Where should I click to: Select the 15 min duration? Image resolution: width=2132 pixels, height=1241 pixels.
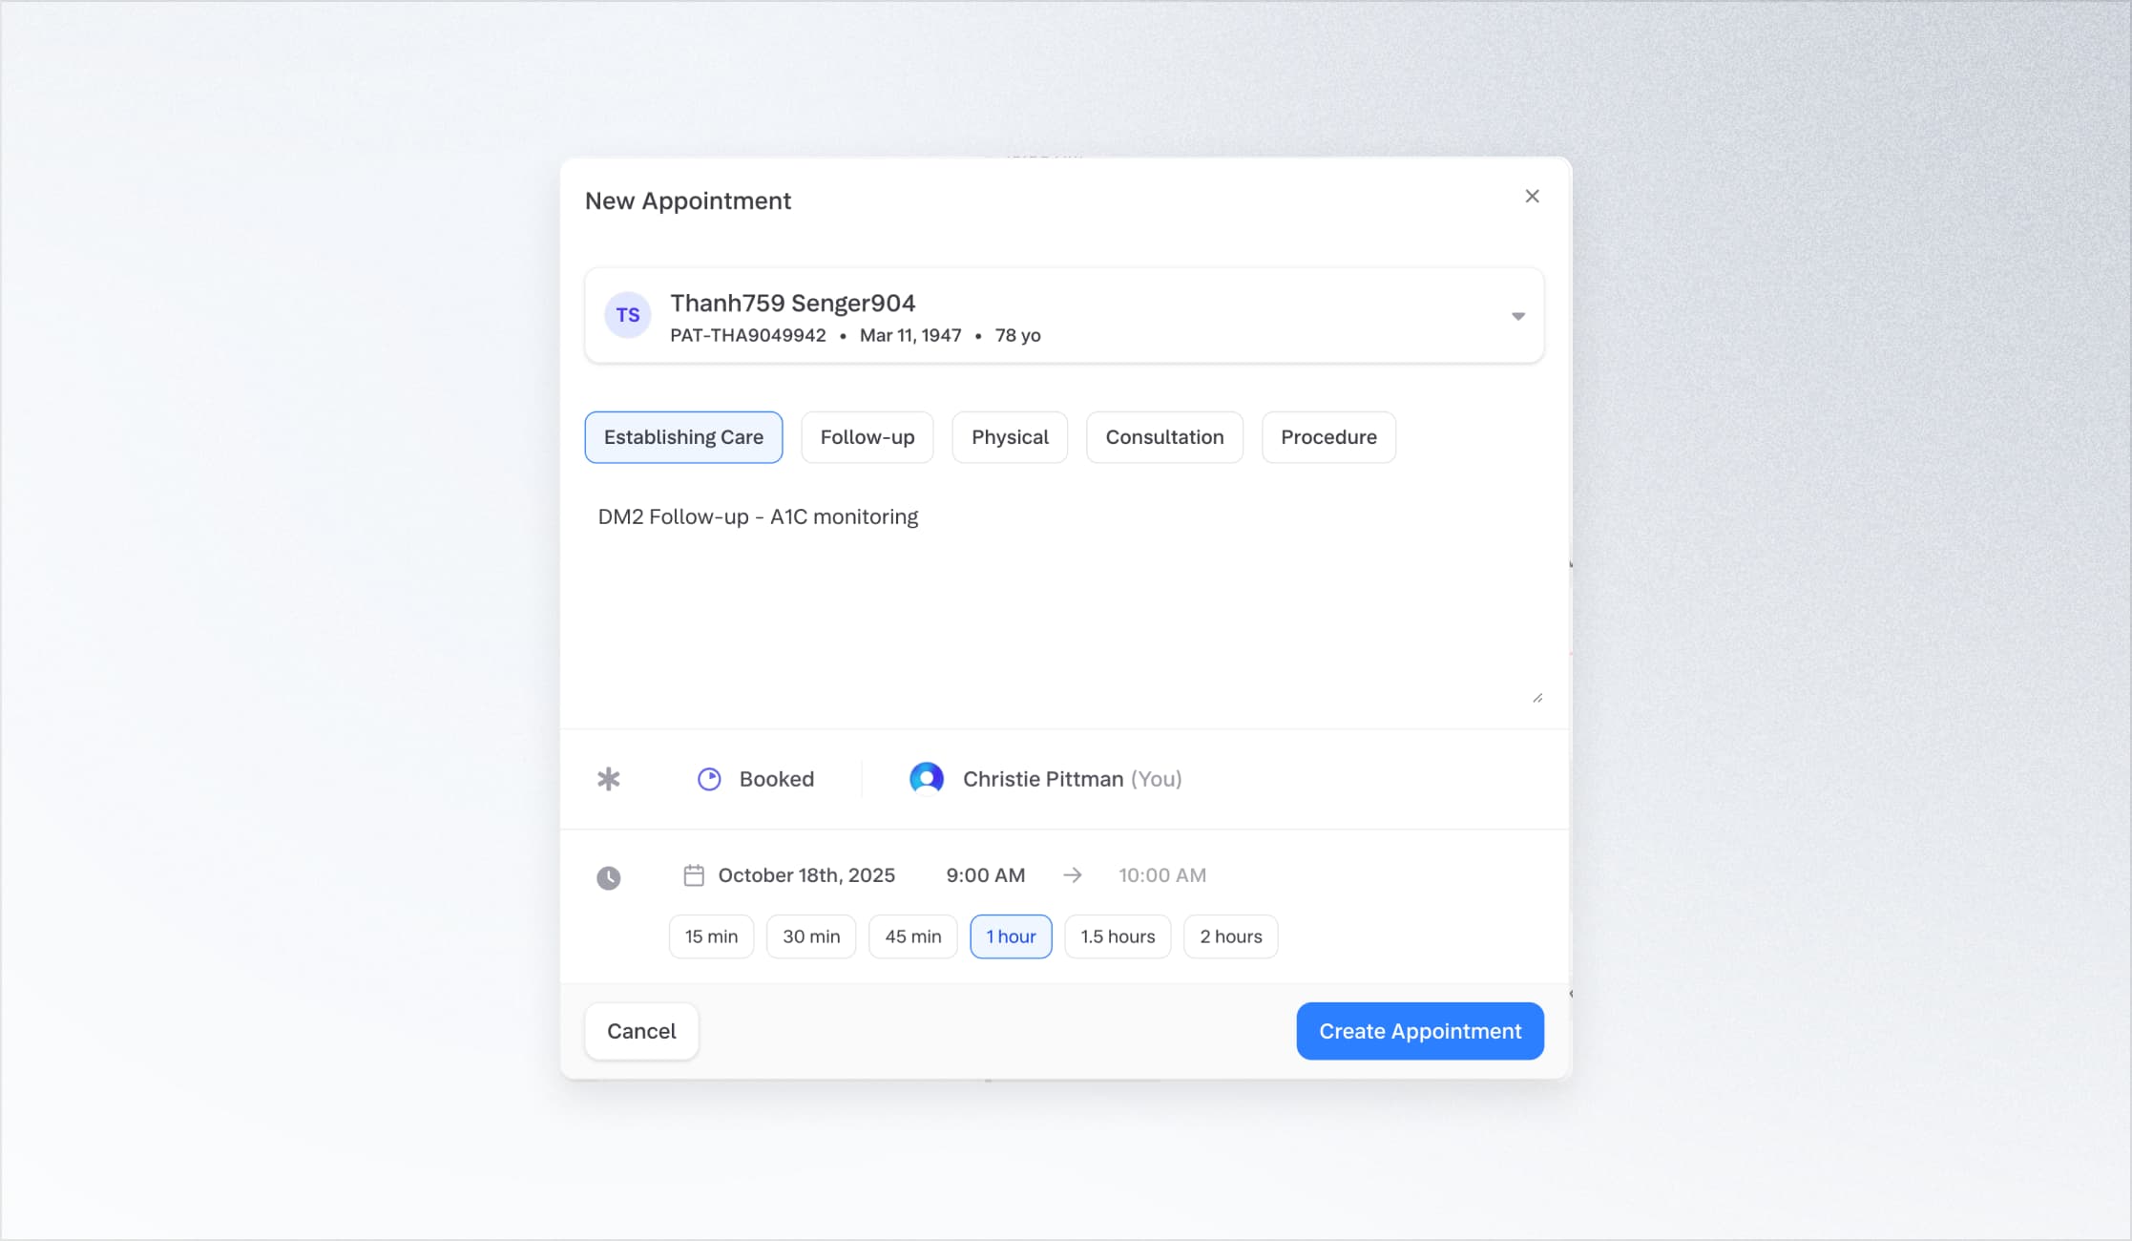coord(711,936)
